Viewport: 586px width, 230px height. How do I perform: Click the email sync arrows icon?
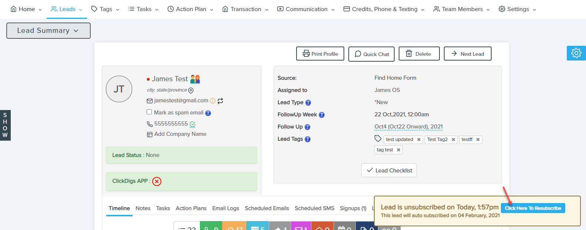click(220, 101)
